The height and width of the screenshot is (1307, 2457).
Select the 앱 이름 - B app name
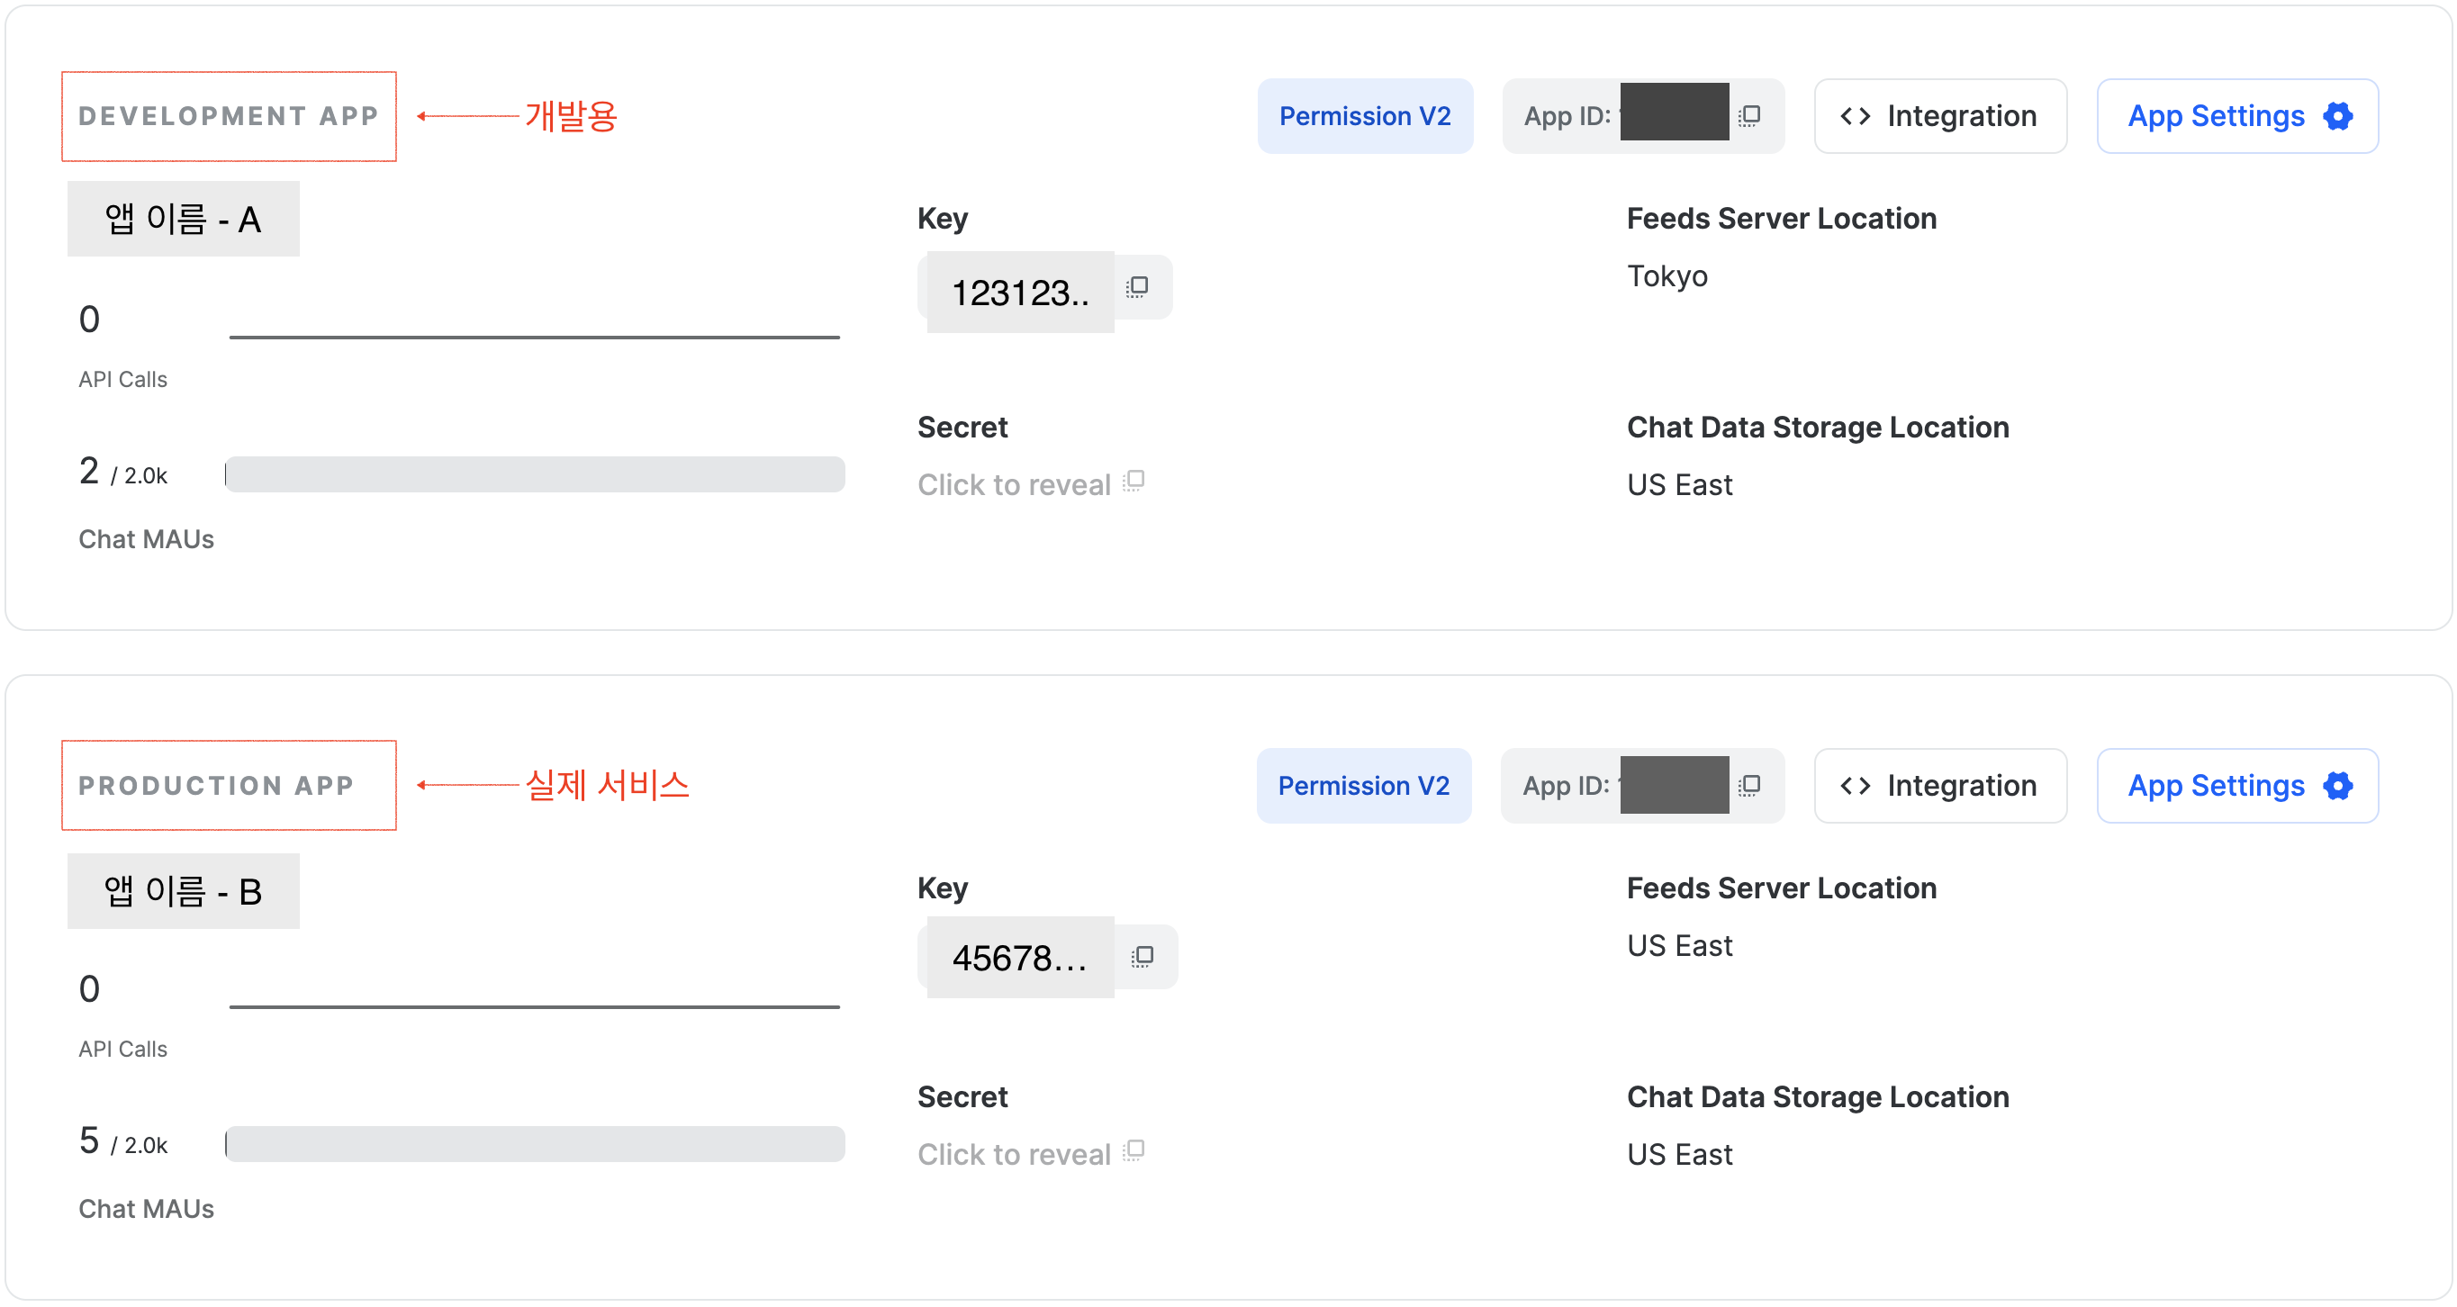[183, 890]
